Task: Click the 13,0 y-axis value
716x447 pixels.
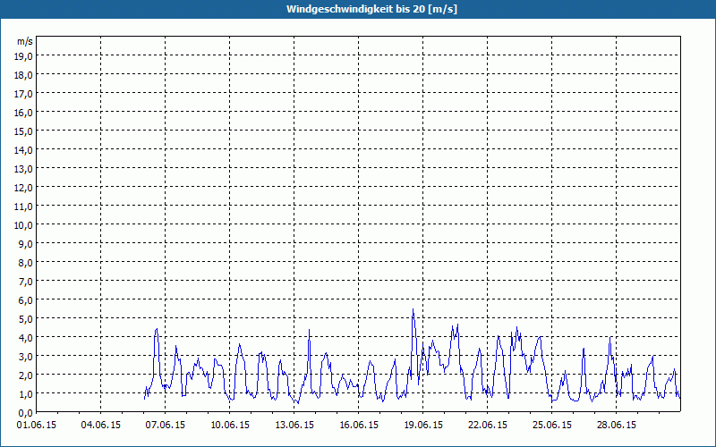Action: point(24,169)
